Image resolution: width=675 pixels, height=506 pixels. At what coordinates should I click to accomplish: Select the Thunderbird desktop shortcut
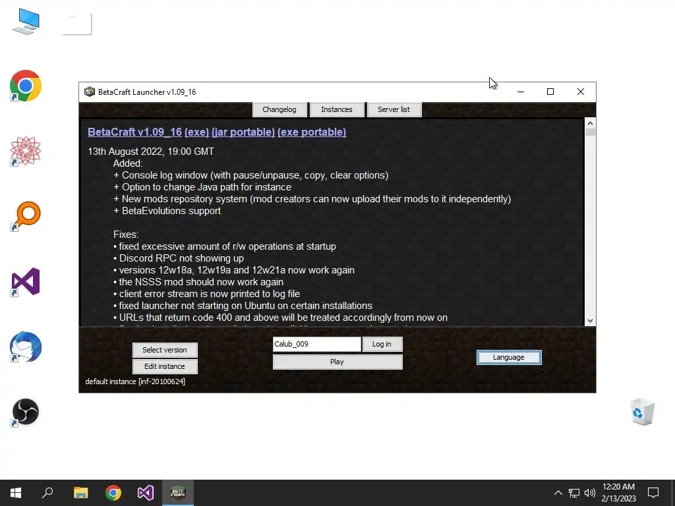click(x=26, y=347)
